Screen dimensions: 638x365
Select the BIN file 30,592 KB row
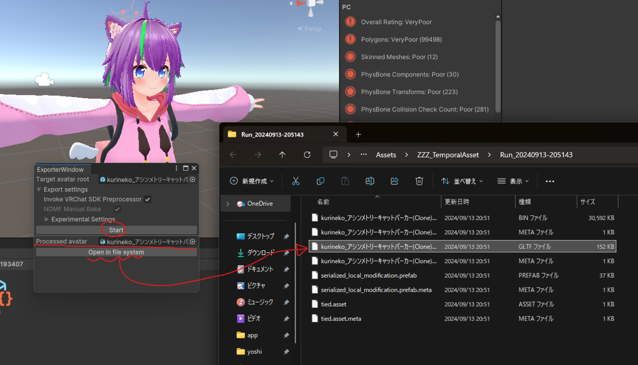point(463,218)
